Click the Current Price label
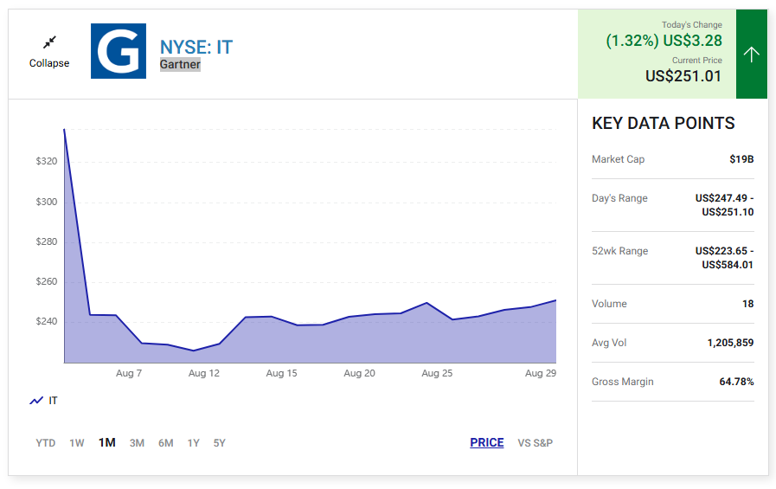Viewport: 776px width, 489px height. click(x=696, y=61)
